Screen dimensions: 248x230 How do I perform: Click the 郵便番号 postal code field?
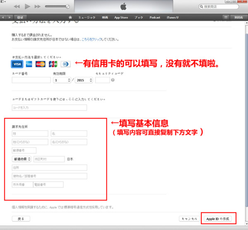[24, 150]
